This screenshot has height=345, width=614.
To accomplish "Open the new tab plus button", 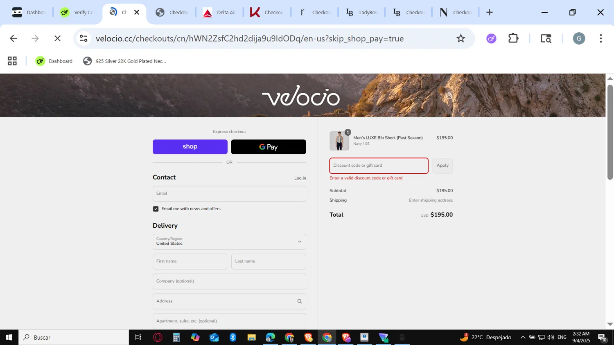I will (490, 12).
